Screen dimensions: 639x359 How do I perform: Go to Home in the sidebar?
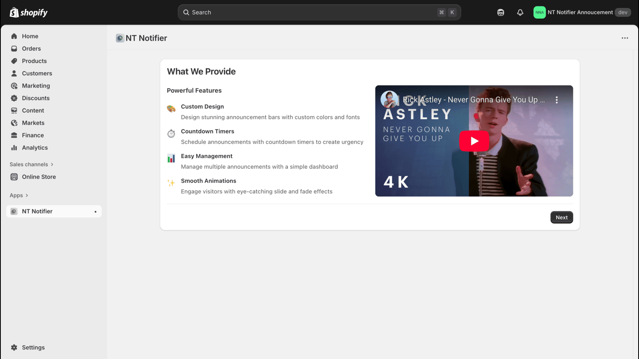54,36
